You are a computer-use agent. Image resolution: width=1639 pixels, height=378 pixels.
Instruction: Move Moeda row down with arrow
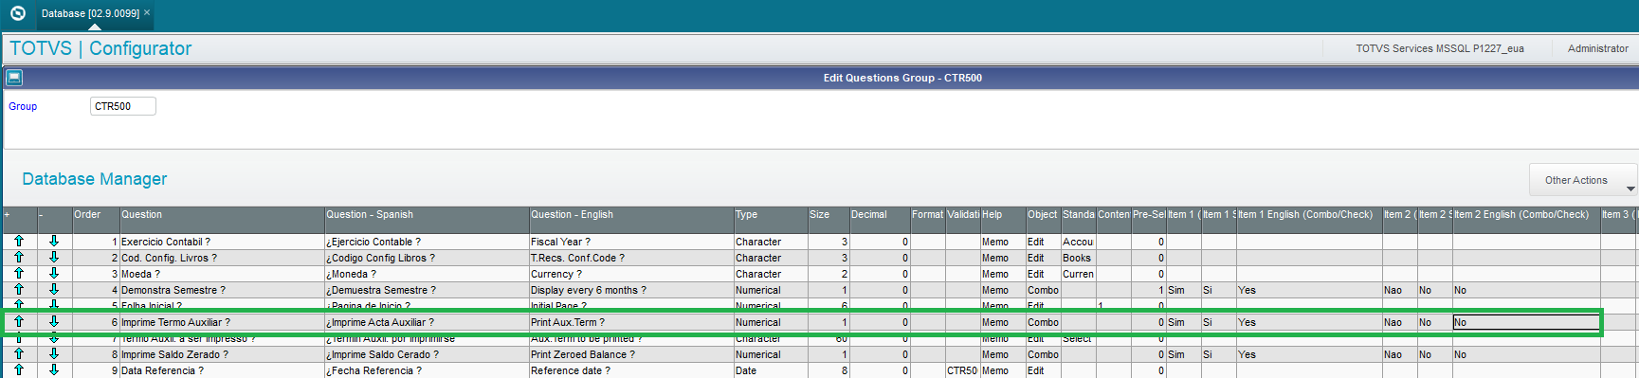tap(54, 274)
